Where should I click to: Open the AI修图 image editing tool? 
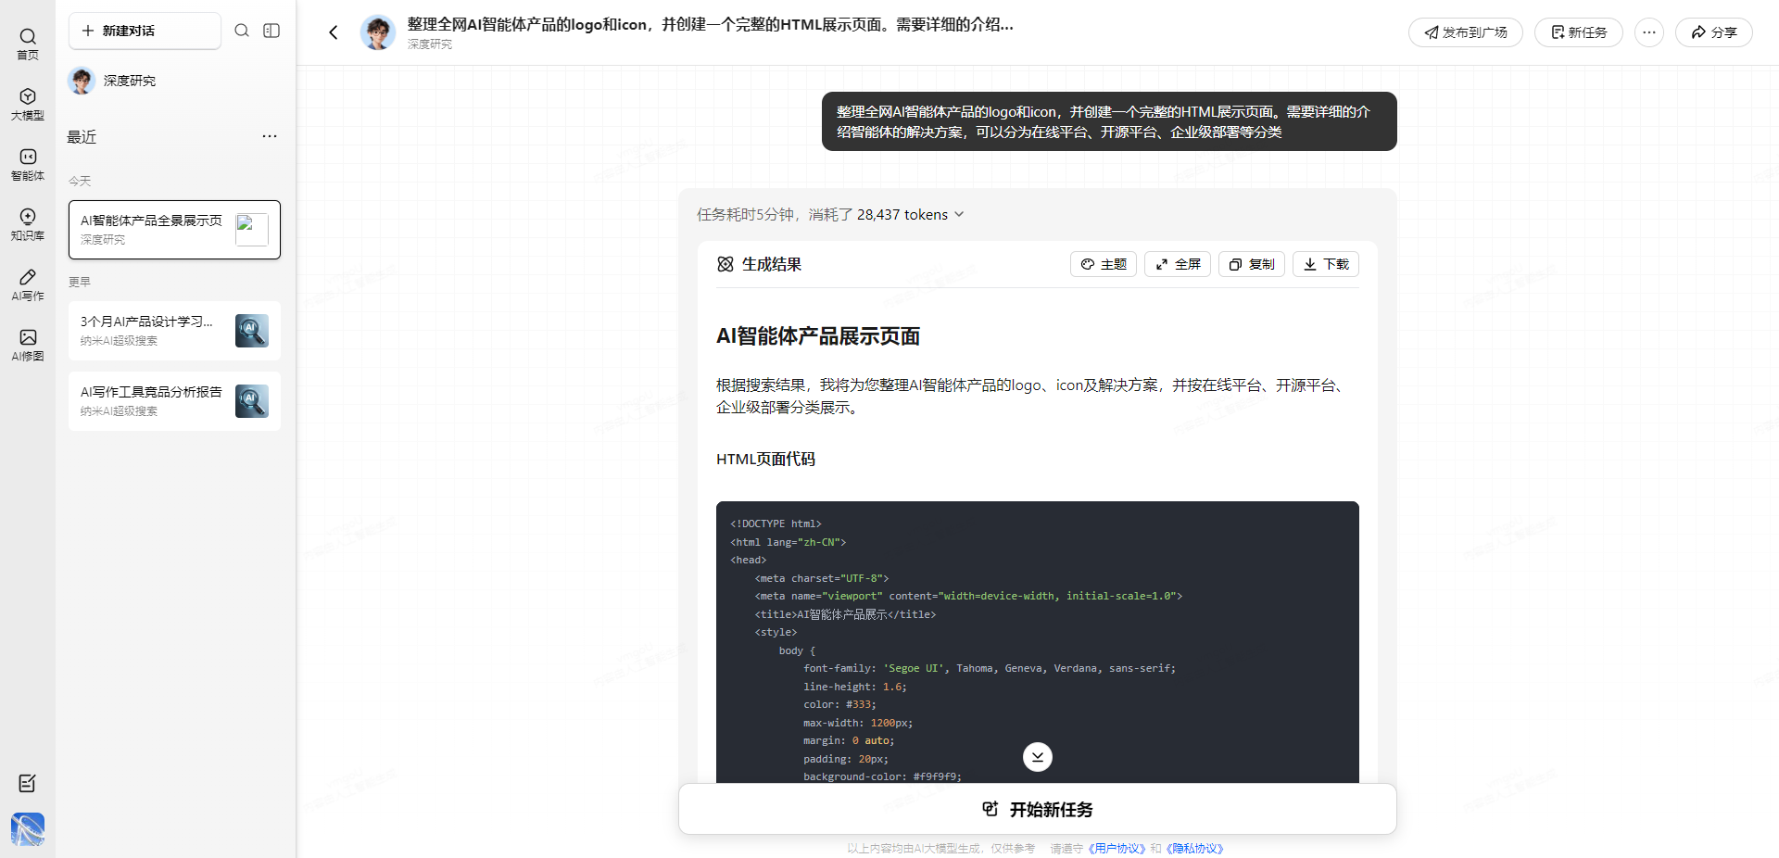coord(28,345)
